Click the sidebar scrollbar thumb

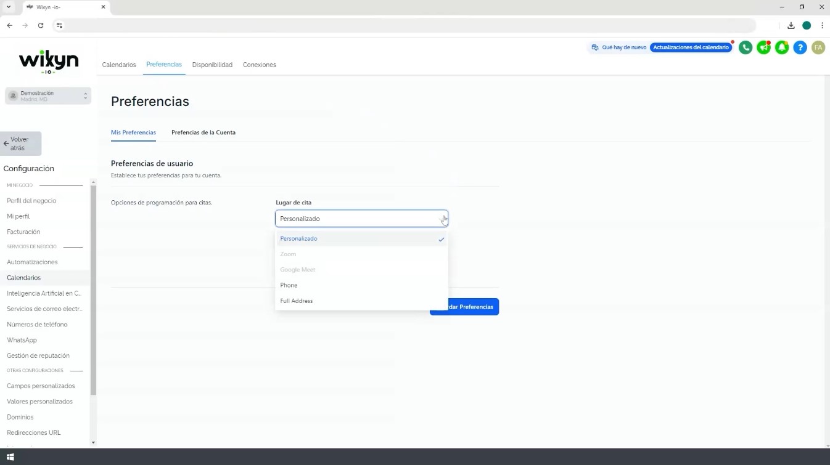click(x=93, y=289)
